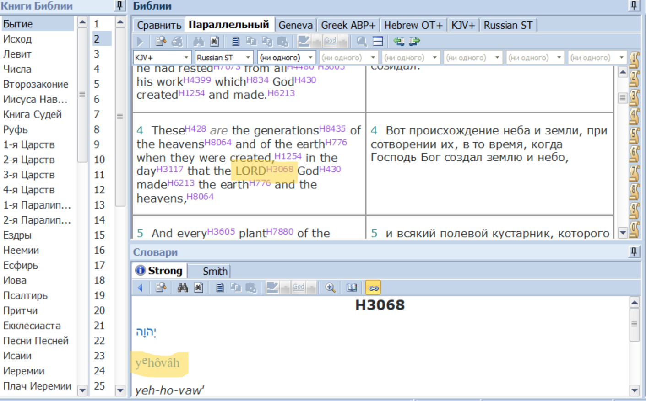Click the link/sync chain icon in Dictionaries toolbar
646x401 pixels.
[x=373, y=288]
